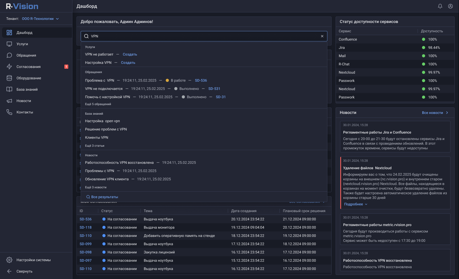Screen dimensions: 459x279
Task: Open ticket SD-536 in search results
Action: (201, 80)
